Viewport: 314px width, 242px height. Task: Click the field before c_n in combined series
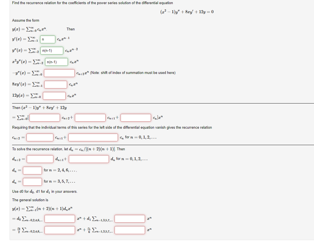coord(136,118)
